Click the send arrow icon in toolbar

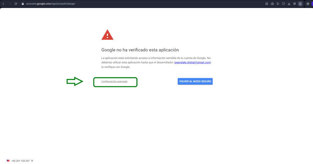(278, 4)
